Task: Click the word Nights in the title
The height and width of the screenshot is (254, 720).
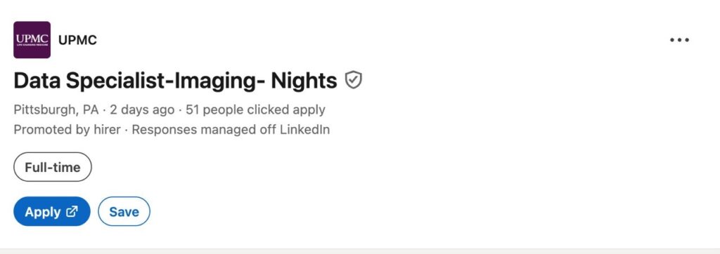Action: (304, 81)
